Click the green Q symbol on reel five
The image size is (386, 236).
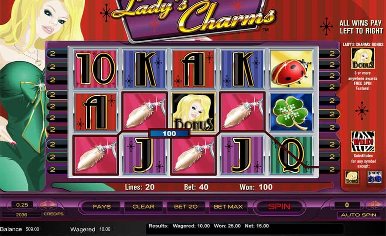click(292, 155)
